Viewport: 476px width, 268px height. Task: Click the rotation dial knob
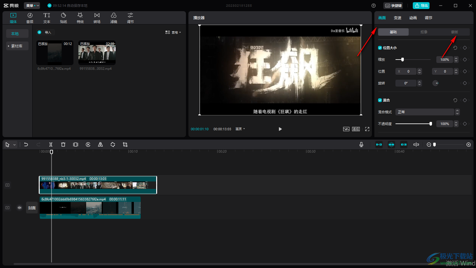[435, 83]
